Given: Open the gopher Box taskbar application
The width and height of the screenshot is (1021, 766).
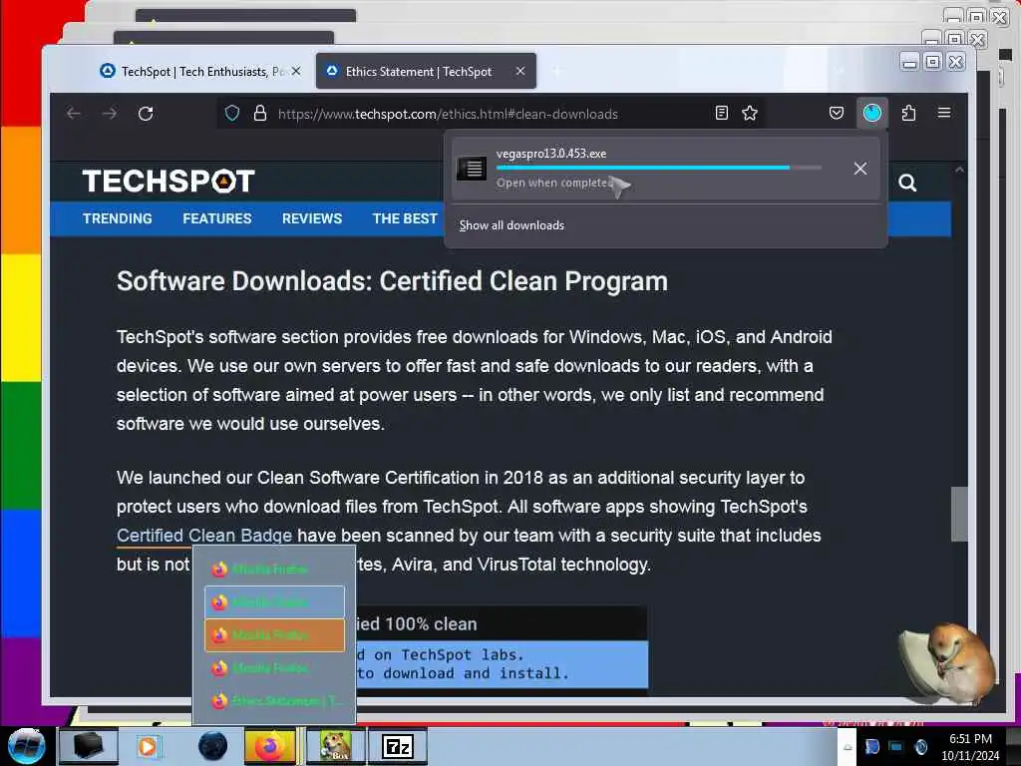Looking at the screenshot, I should pos(335,746).
